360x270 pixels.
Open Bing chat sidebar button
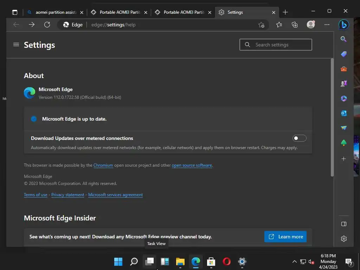point(344,25)
